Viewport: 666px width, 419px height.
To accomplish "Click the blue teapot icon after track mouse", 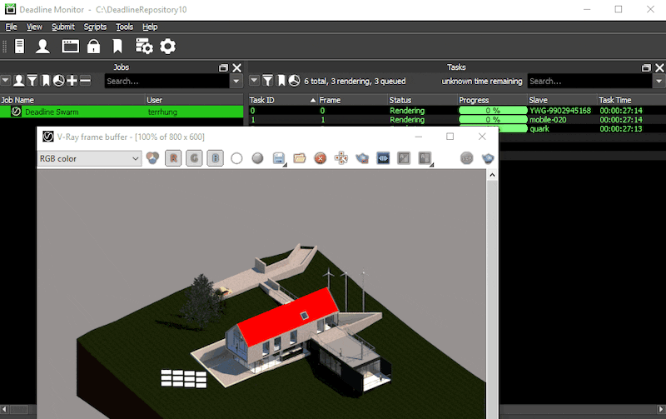I will tap(362, 158).
